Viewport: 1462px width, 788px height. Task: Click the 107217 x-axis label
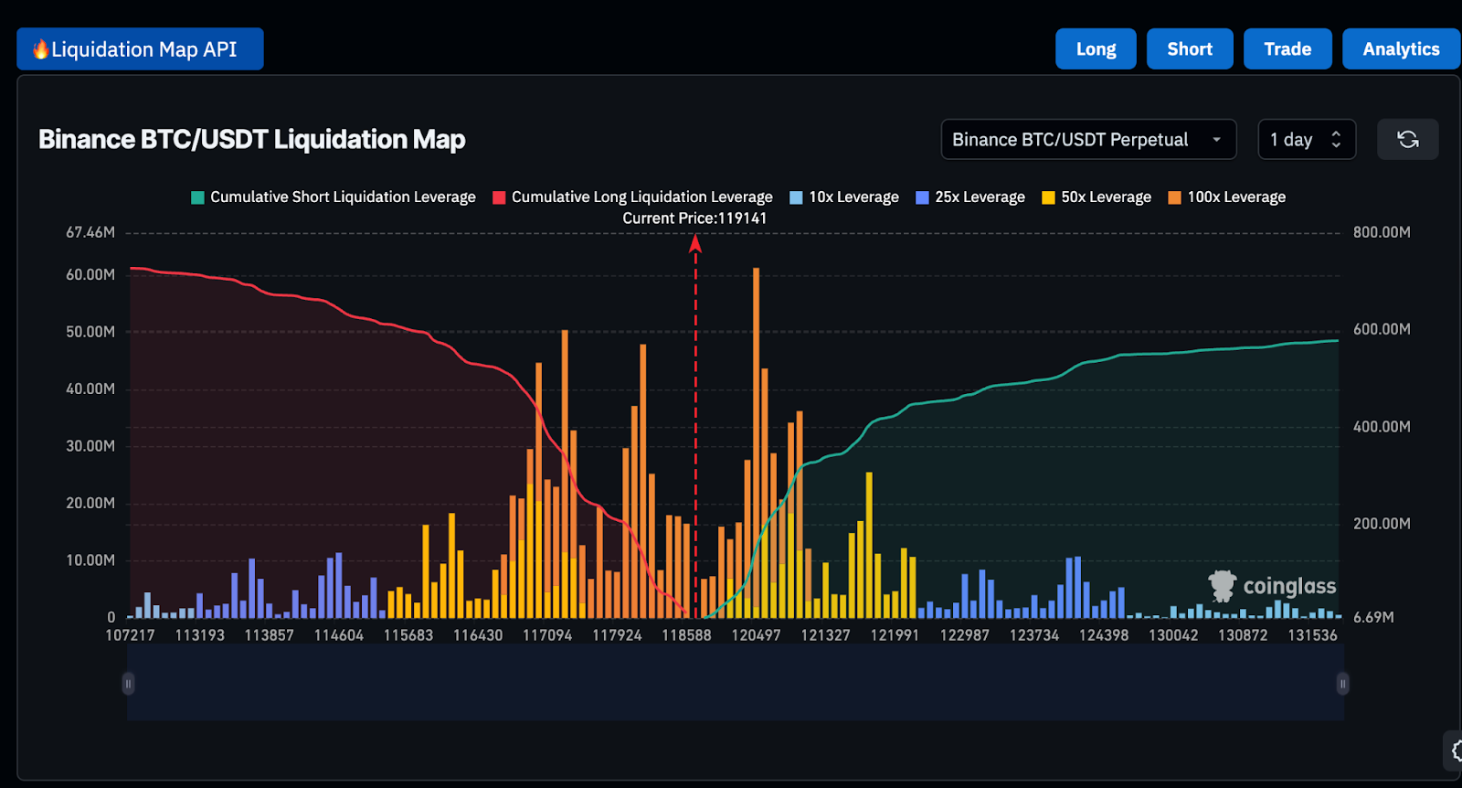pos(130,635)
